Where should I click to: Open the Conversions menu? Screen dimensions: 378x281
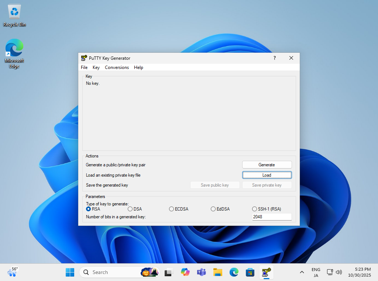[117, 67]
